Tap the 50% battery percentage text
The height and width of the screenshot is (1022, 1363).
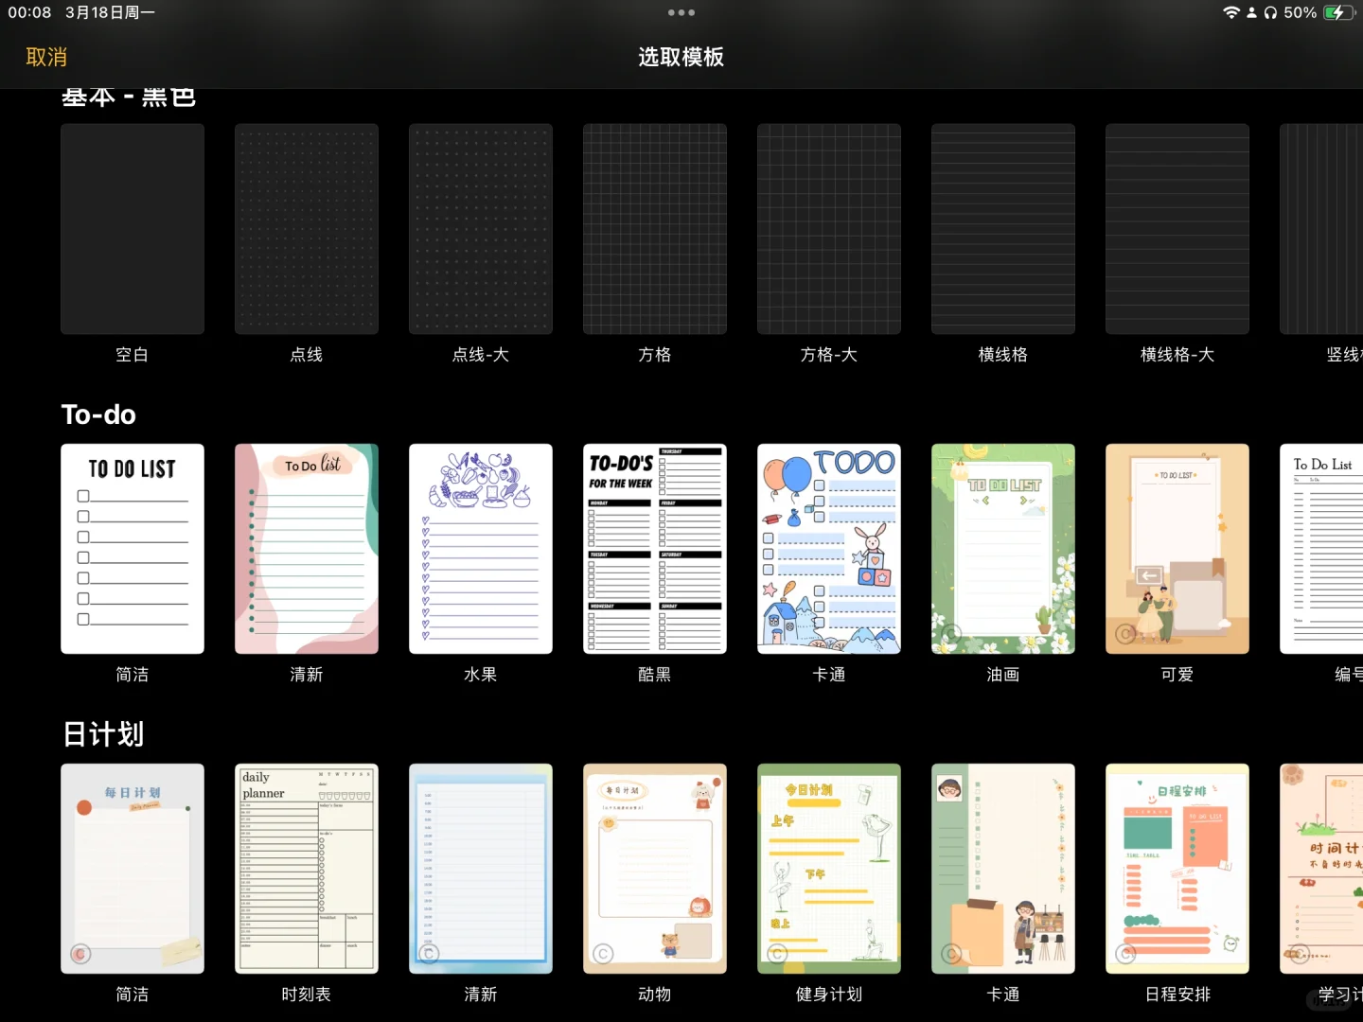click(x=1301, y=12)
